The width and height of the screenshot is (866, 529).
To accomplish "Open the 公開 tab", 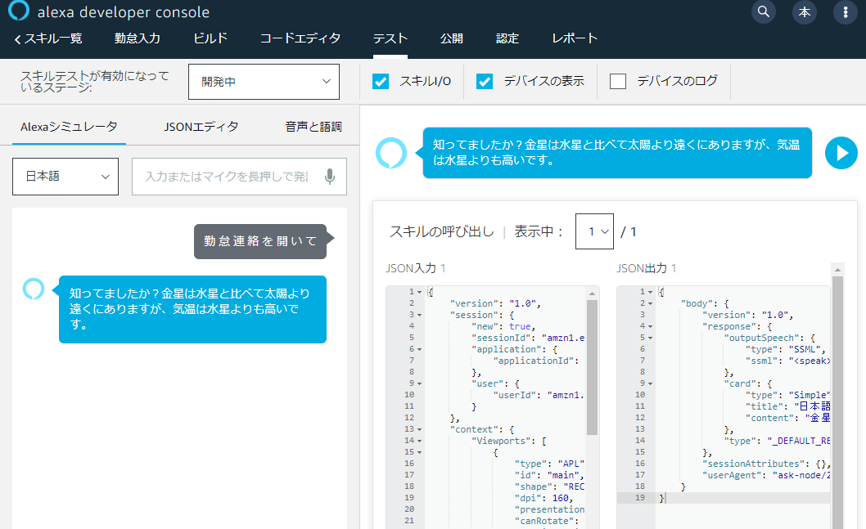I will [451, 38].
